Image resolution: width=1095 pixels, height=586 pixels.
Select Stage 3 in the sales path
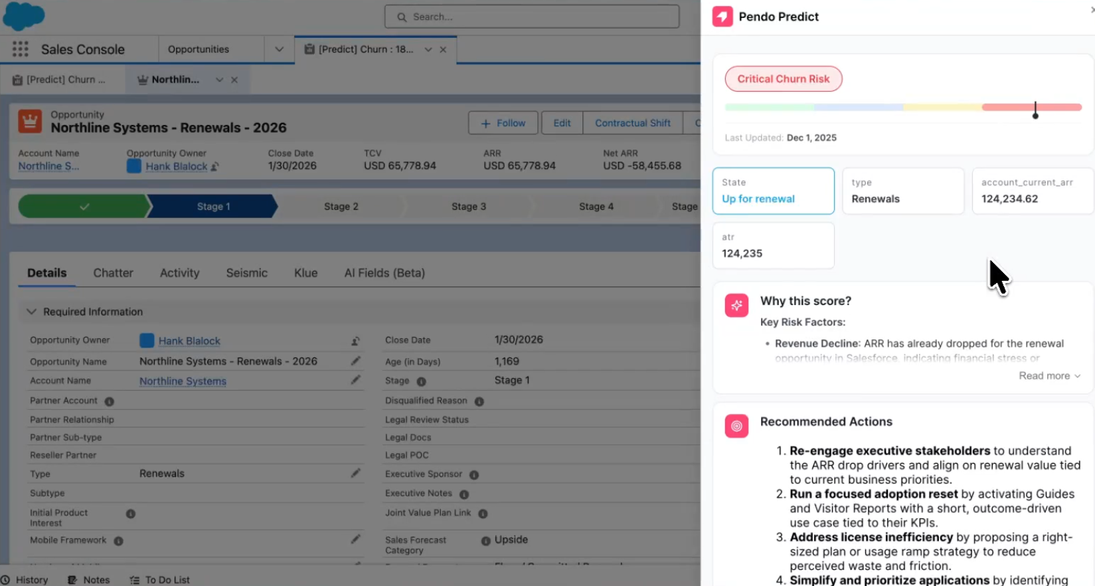pyautogui.click(x=469, y=207)
